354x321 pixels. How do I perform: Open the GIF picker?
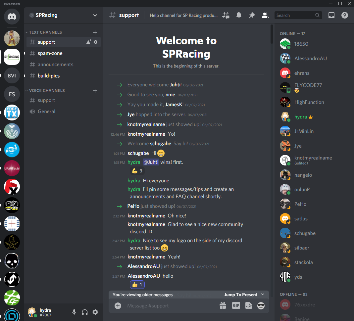236,306
